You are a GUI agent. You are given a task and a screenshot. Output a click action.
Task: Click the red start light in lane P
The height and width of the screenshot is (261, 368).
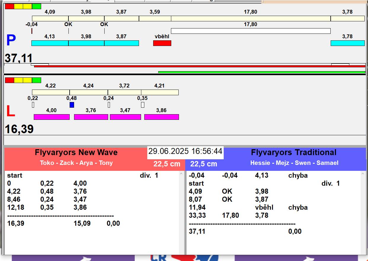point(9,6)
